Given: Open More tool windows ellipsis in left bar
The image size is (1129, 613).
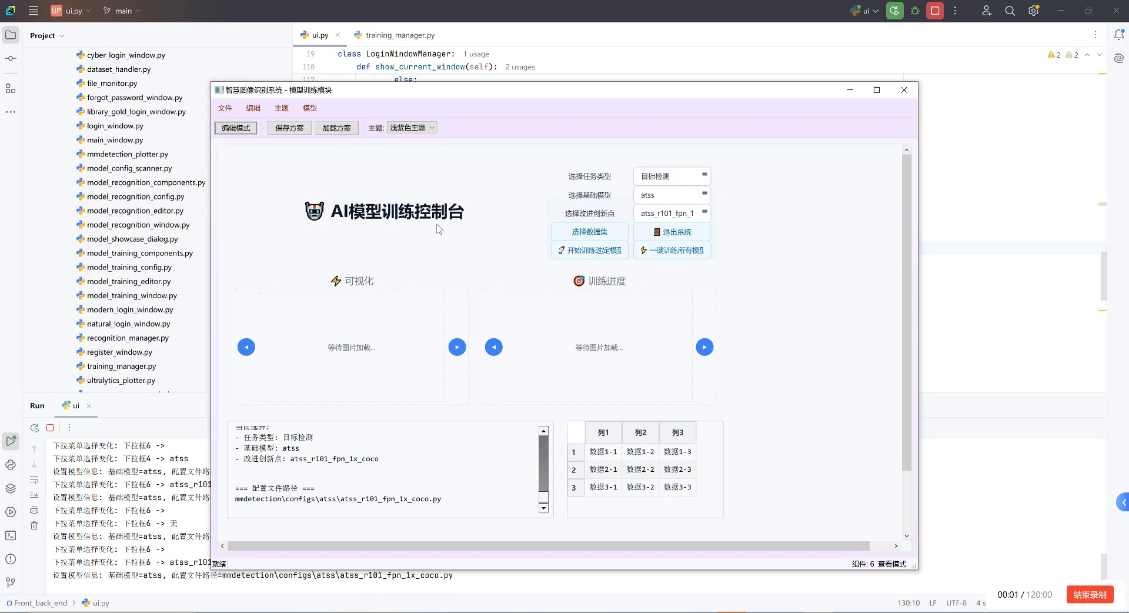Looking at the screenshot, I should 11,112.
